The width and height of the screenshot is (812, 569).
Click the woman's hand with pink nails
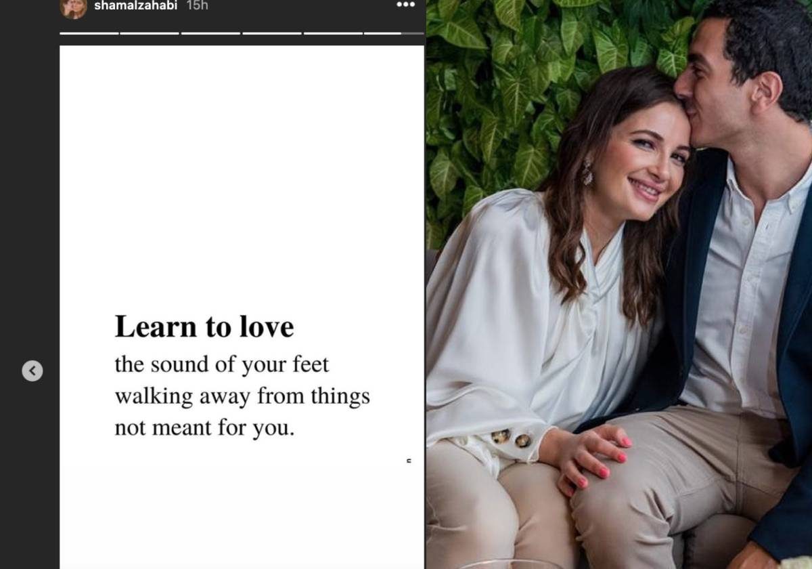point(590,455)
